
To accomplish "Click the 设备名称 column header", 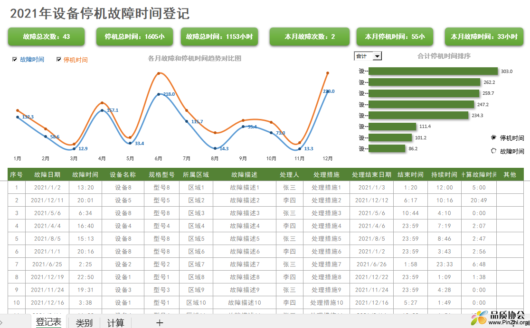I will tap(123, 174).
